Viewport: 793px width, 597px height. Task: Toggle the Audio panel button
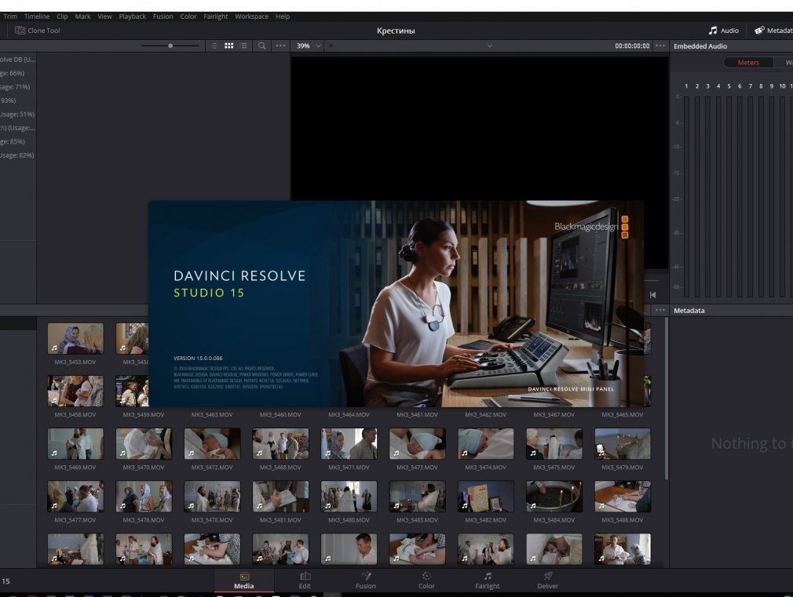724,31
